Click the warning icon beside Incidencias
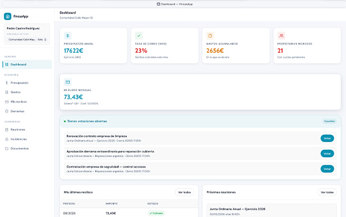 6,139
